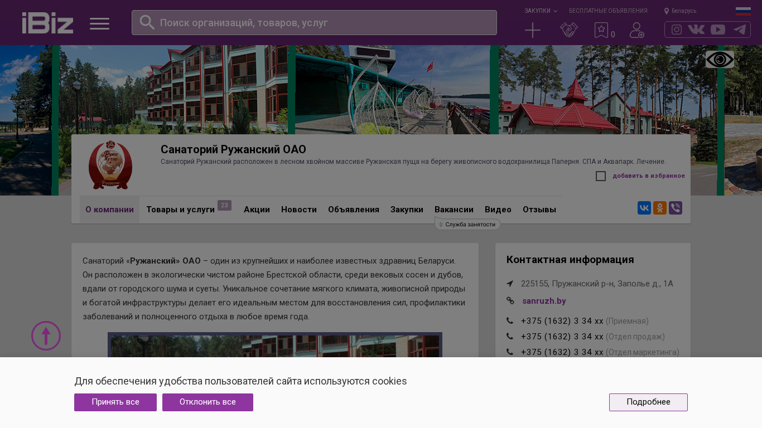Switch to the Новости tab
The height and width of the screenshot is (428, 762).
(x=299, y=210)
